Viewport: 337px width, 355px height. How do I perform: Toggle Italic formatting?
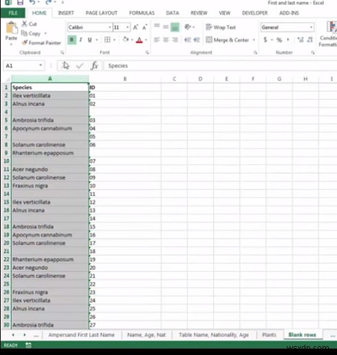[x=80, y=40]
